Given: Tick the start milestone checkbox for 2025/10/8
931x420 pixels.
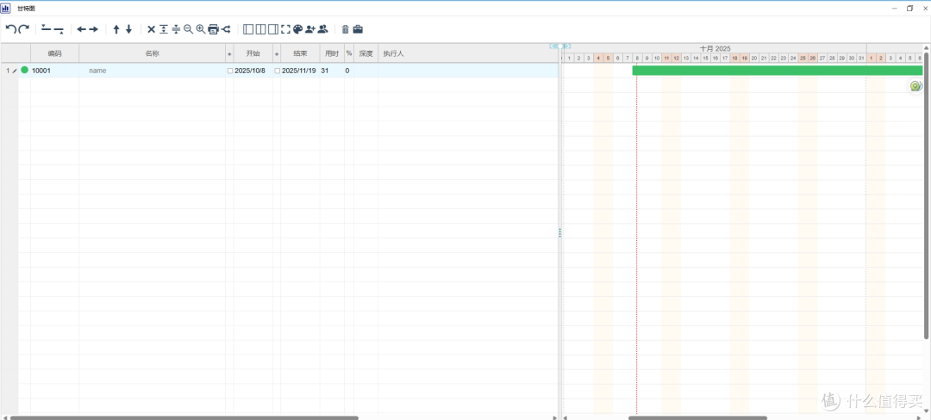Looking at the screenshot, I should [230, 71].
